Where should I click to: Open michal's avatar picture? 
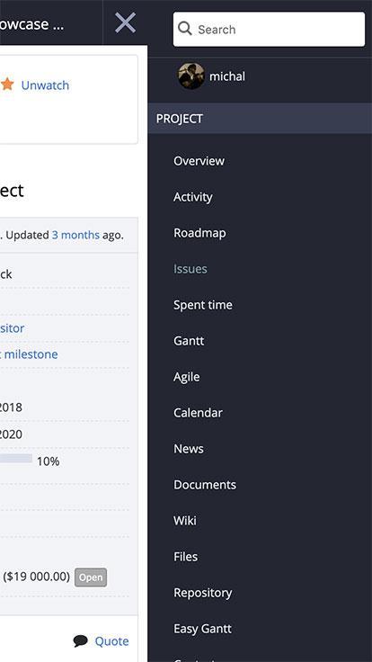pos(191,76)
